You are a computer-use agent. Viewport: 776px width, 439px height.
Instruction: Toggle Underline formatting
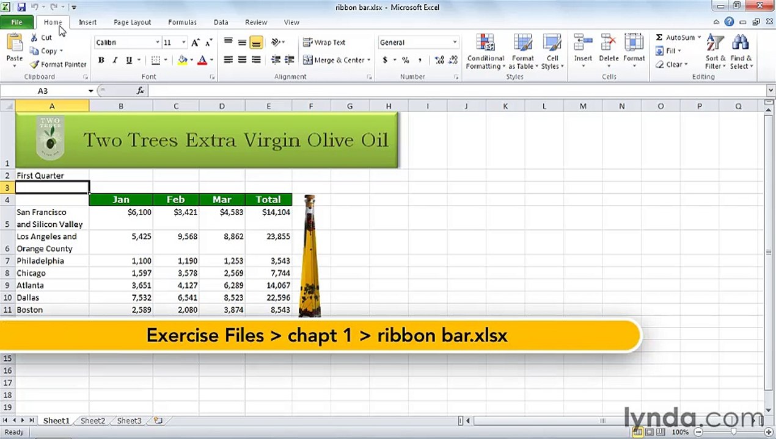(x=129, y=60)
